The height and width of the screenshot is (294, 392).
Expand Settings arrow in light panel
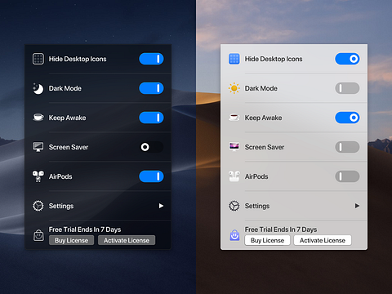[x=357, y=206]
